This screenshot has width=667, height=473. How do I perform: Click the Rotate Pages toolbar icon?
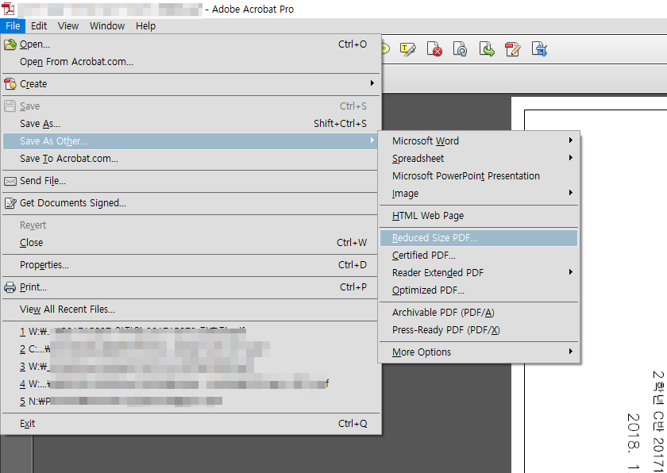tap(461, 49)
